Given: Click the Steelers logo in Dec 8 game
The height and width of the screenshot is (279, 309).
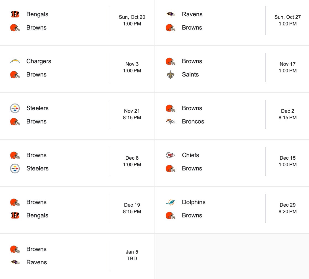Looking at the screenshot, I should click(15, 169).
